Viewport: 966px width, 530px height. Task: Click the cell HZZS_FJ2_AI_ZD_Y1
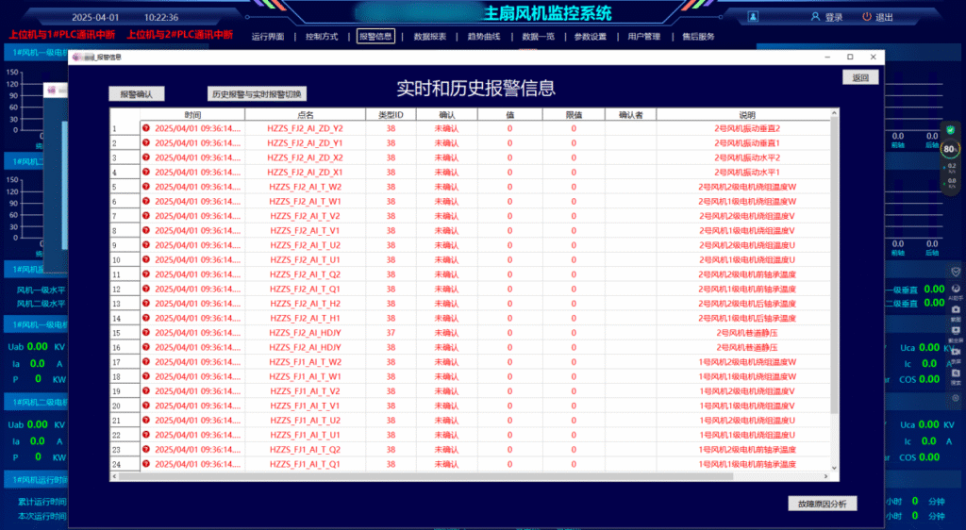(305, 142)
